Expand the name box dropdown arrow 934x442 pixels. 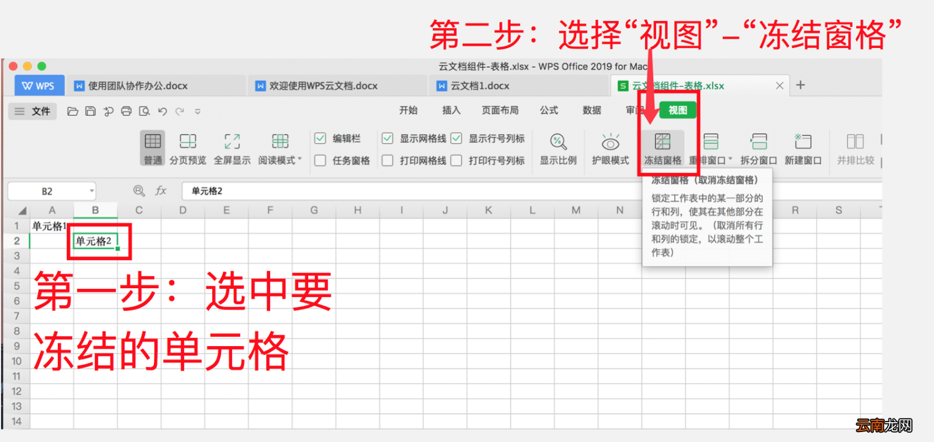click(92, 191)
